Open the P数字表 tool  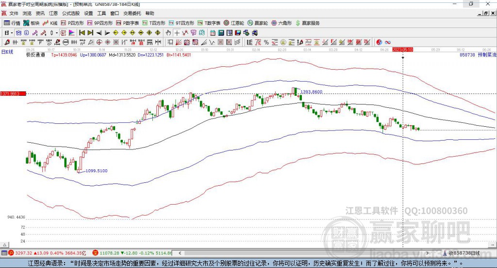pos(128,23)
